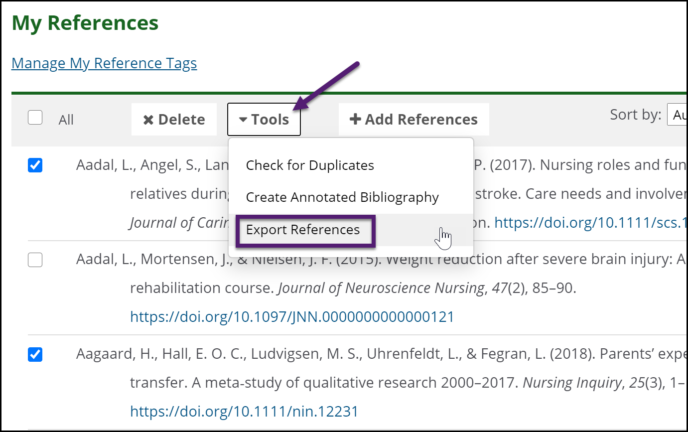Uncheck the Aagaard 2018 reference
Viewport: 688px width, 432px height.
pyautogui.click(x=35, y=354)
